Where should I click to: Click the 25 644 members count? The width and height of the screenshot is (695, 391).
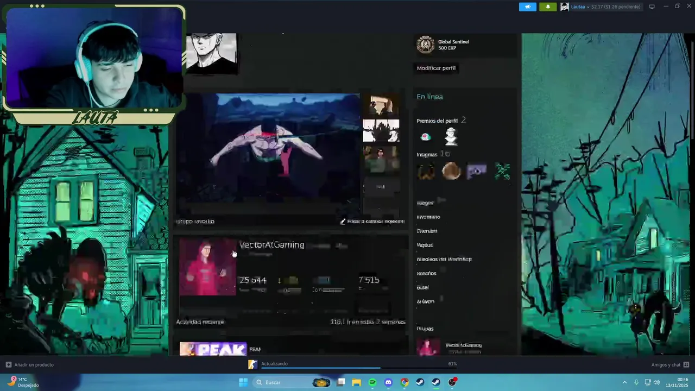point(252,280)
